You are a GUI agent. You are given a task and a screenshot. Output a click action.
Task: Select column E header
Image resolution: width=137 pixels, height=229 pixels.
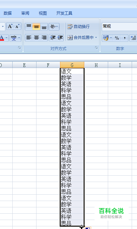point(24,65)
